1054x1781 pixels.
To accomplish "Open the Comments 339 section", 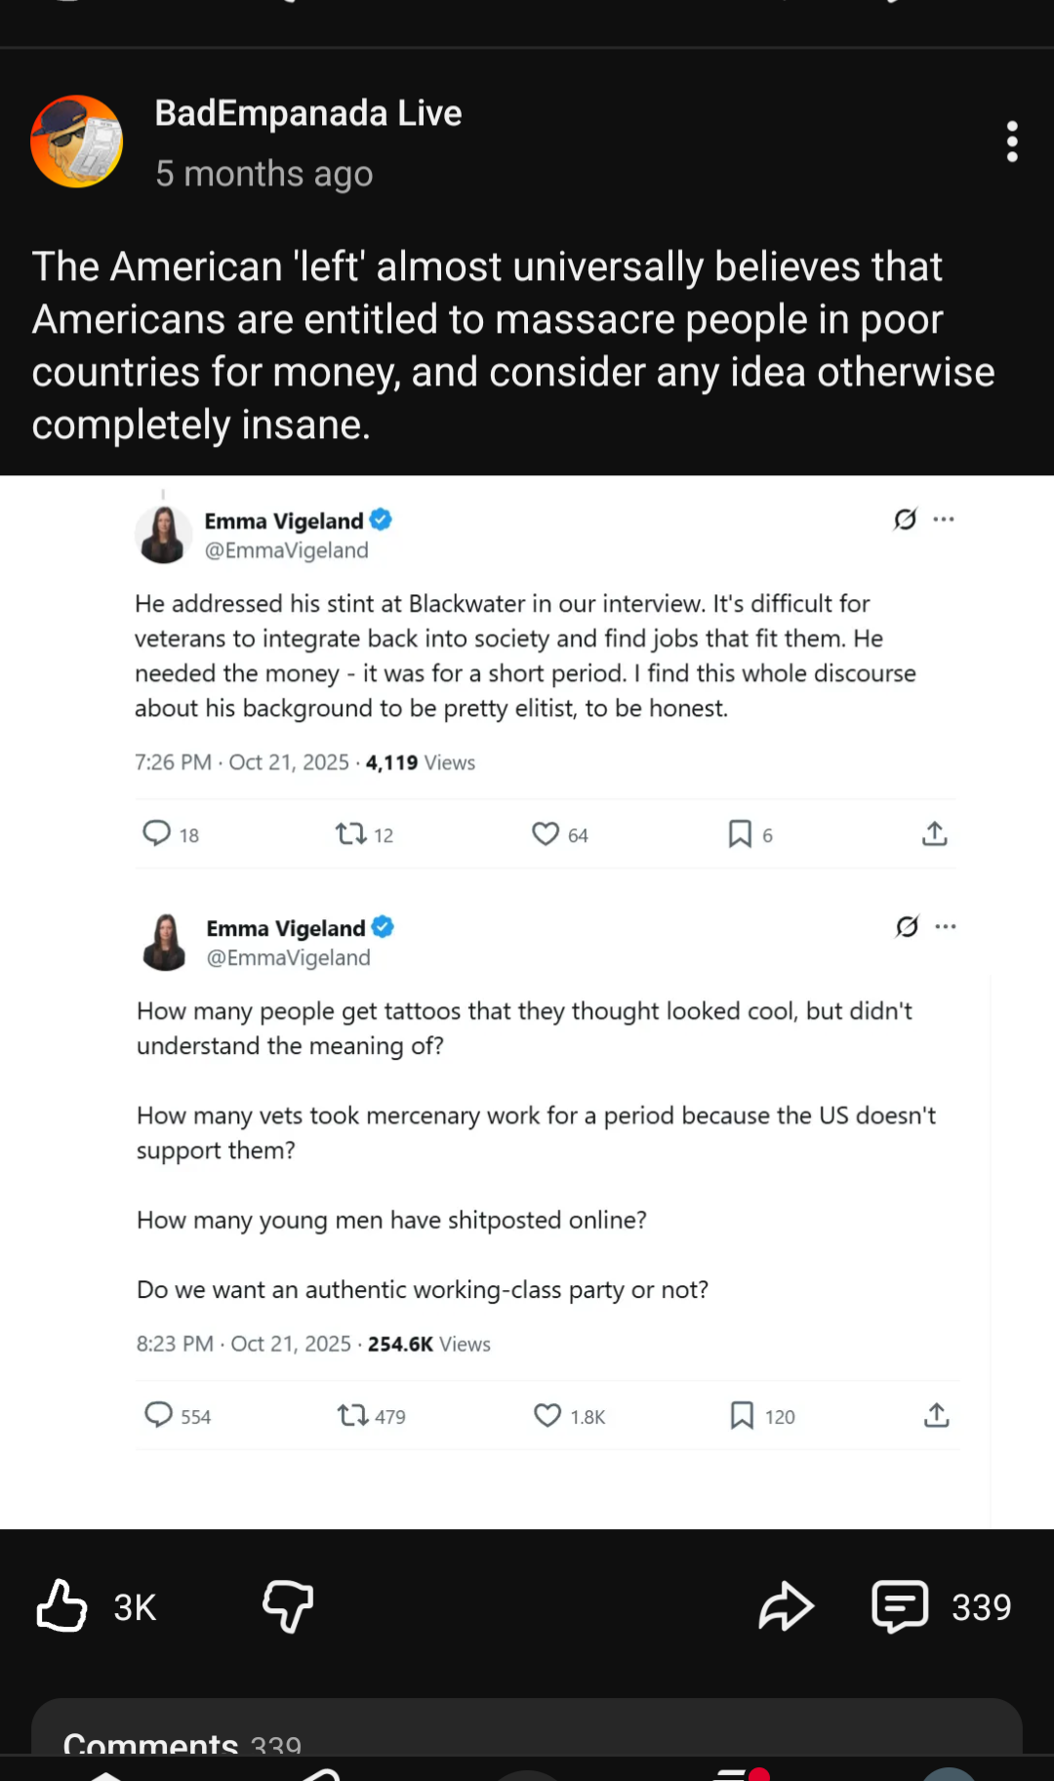I will click(x=182, y=1742).
